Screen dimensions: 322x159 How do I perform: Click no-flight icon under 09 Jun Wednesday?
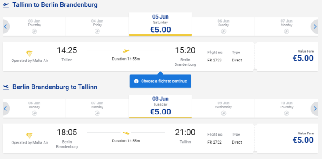click(x=223, y=113)
